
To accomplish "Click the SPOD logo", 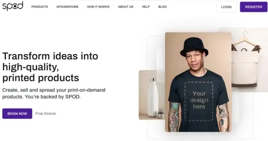I will (13, 6).
